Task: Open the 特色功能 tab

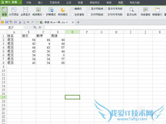Action: [x=135, y=3]
